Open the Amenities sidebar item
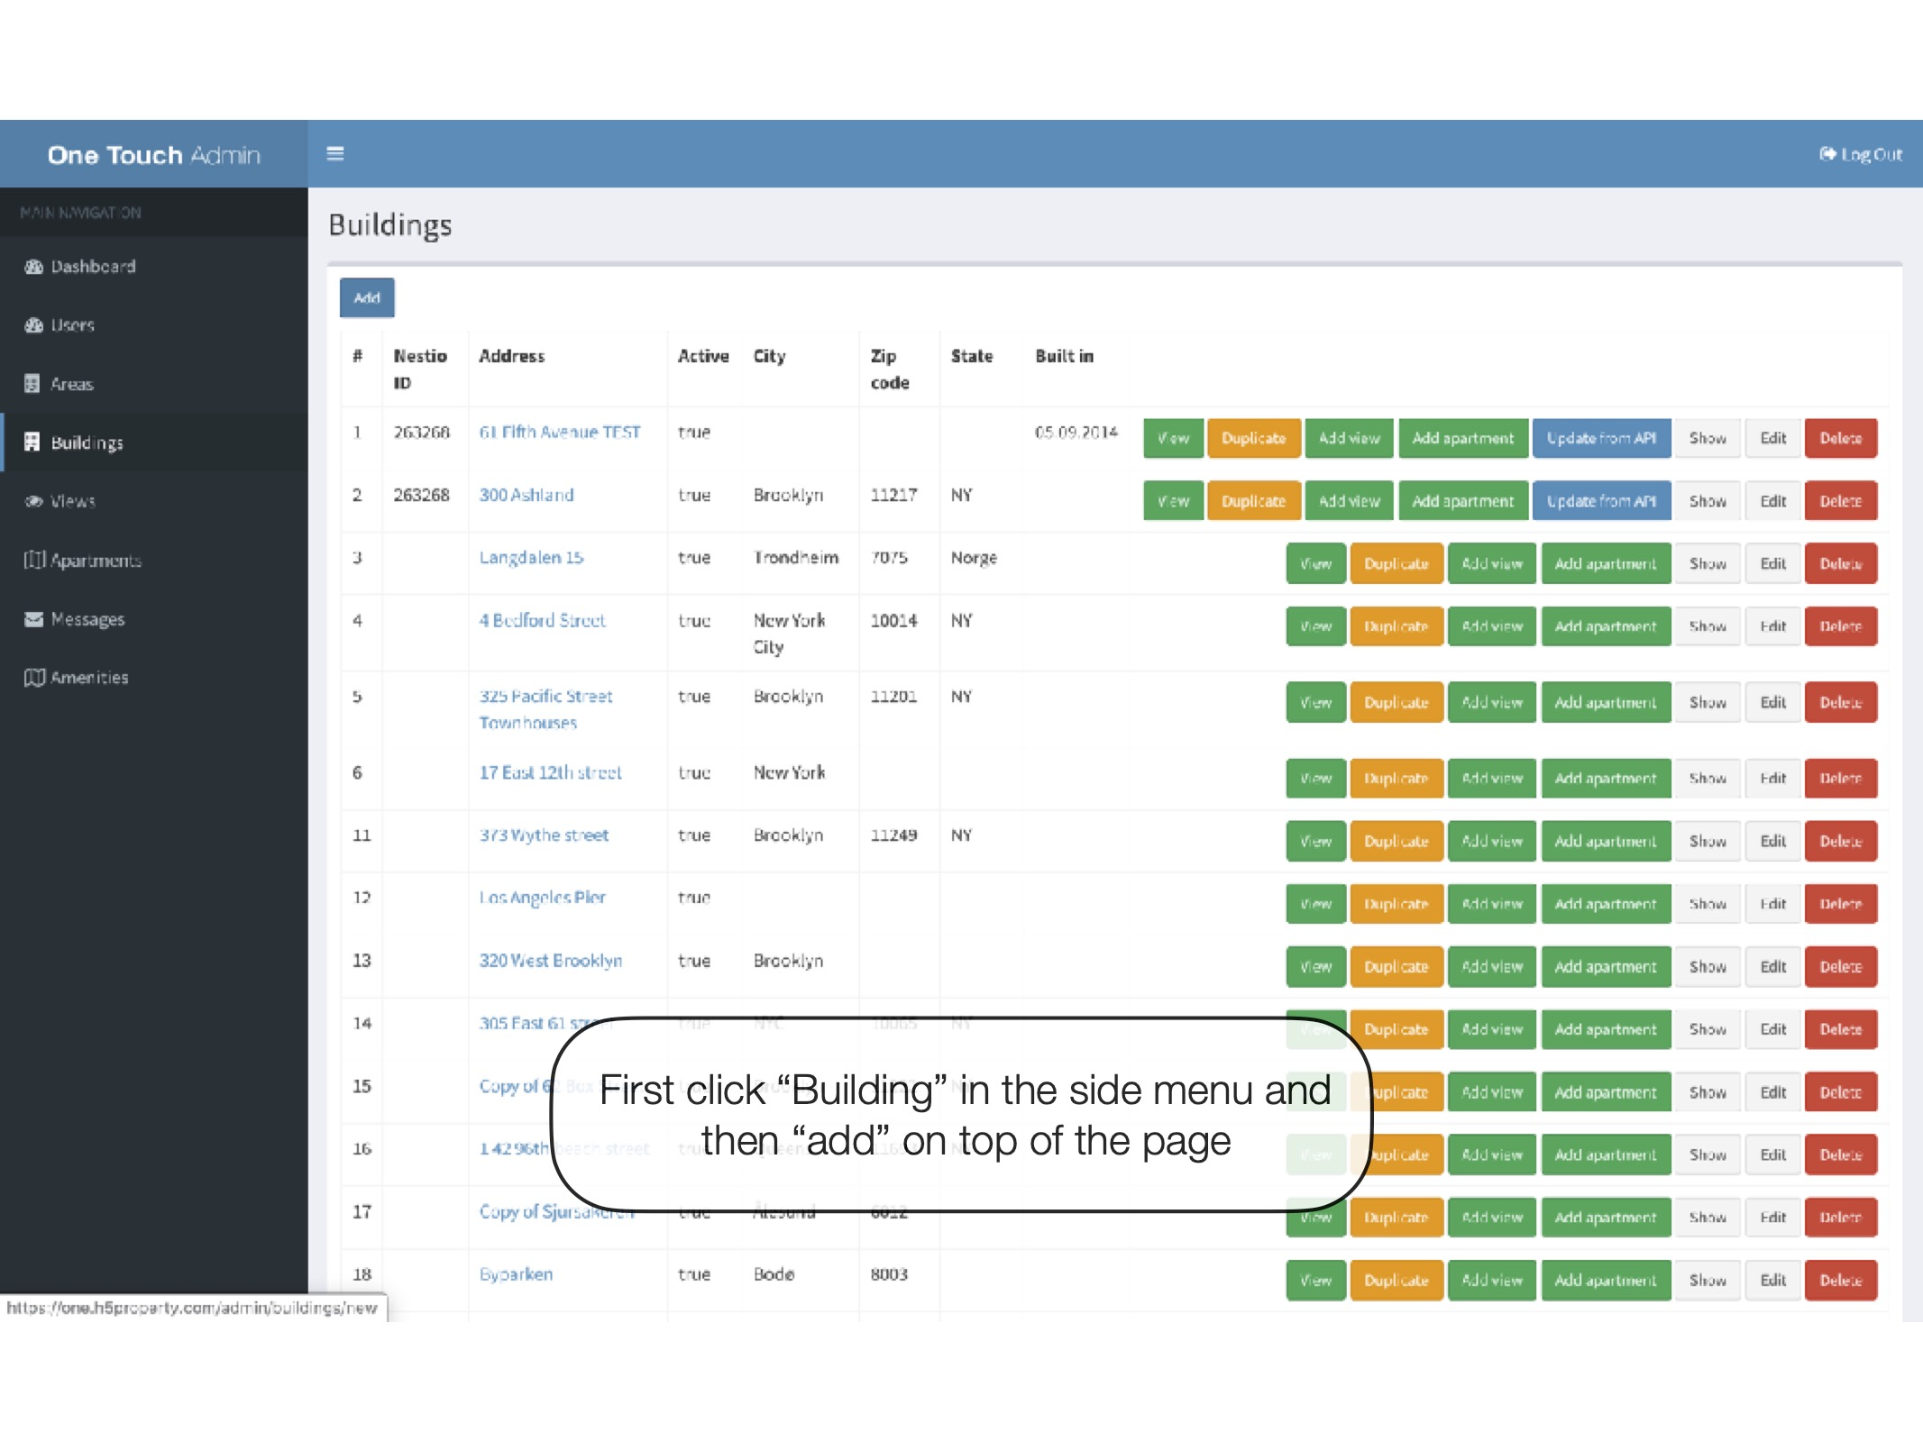1923x1442 pixels. [x=88, y=678]
